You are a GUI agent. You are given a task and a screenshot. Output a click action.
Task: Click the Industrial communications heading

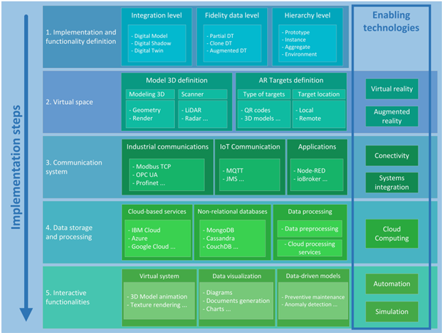pos(168,146)
